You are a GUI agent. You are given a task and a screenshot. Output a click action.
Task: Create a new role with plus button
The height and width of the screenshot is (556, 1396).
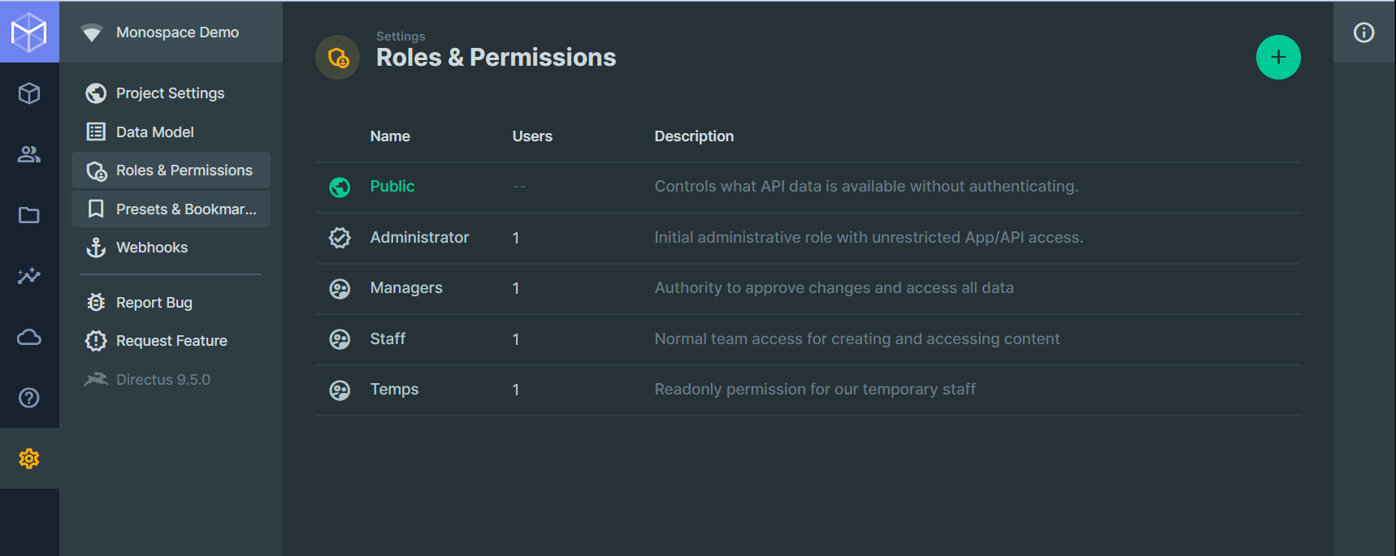pos(1278,58)
